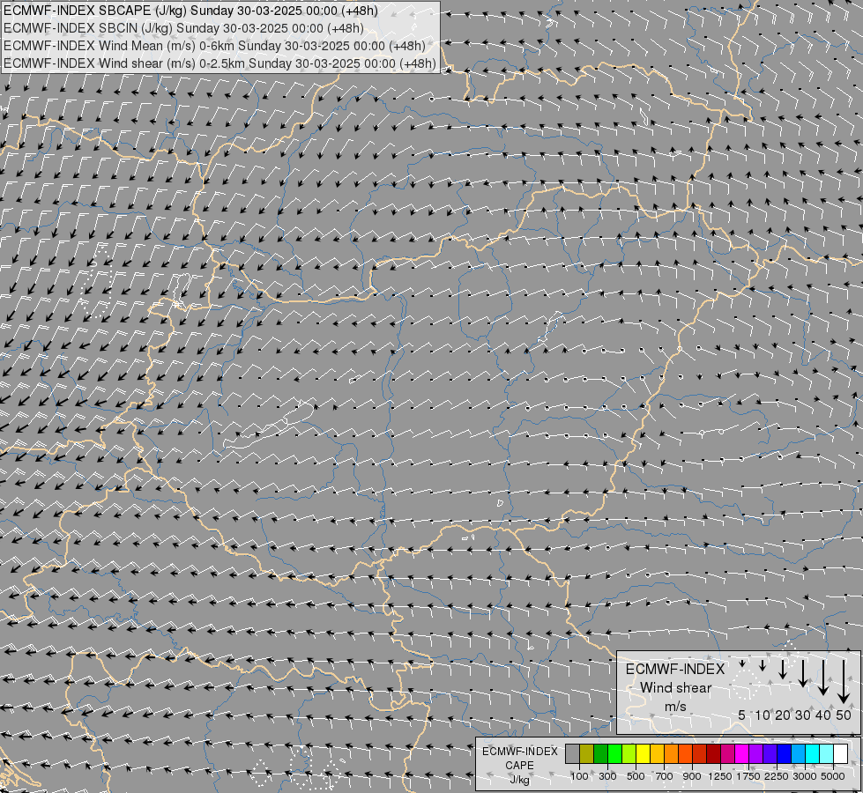Click the '50' label under the shear arrows
The width and height of the screenshot is (863, 793).
point(844,715)
